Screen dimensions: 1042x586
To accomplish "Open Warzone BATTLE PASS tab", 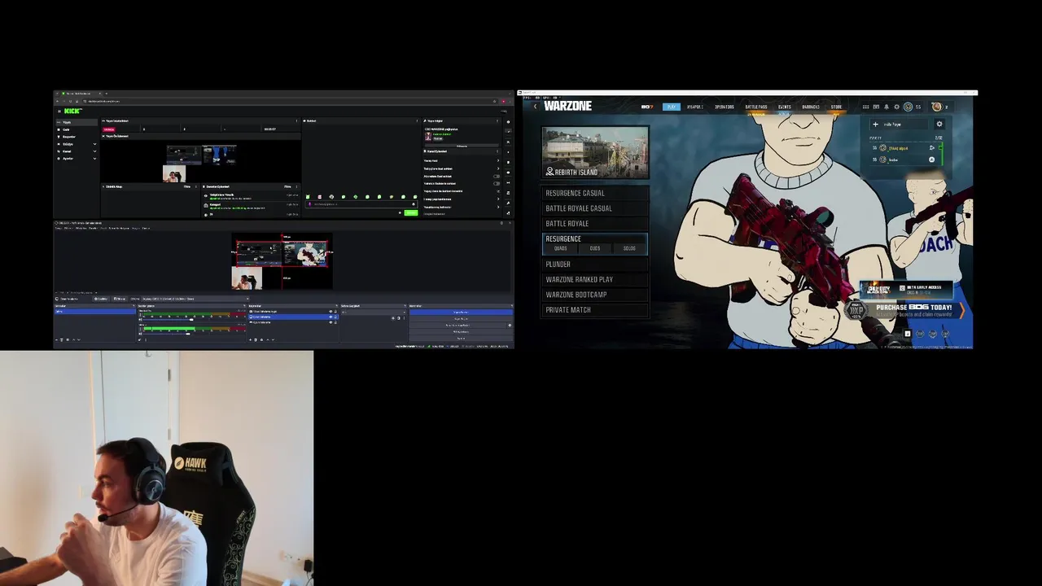I will click(756, 107).
